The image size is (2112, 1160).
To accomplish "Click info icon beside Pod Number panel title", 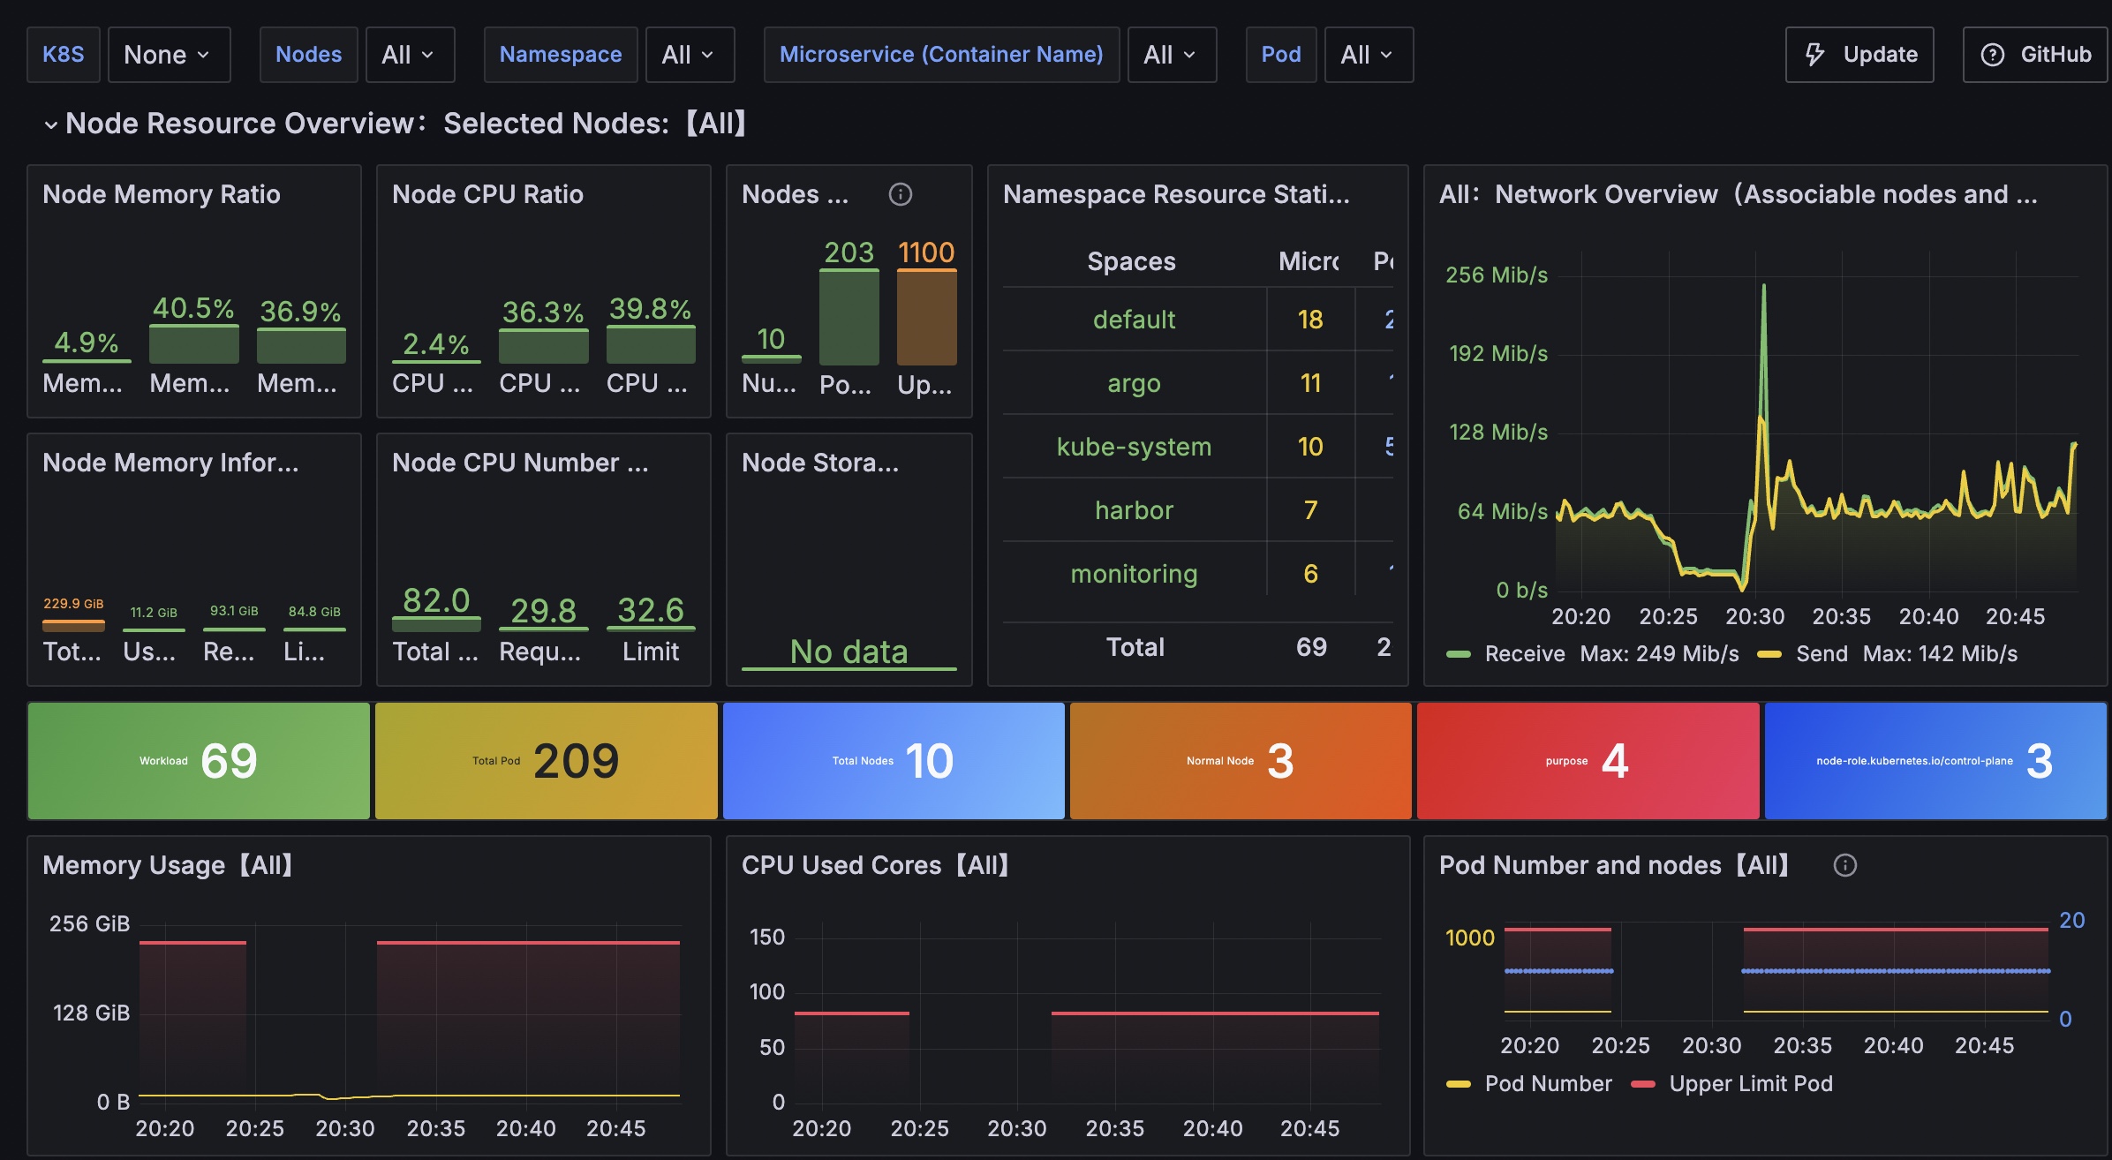I will pyautogui.click(x=1844, y=865).
